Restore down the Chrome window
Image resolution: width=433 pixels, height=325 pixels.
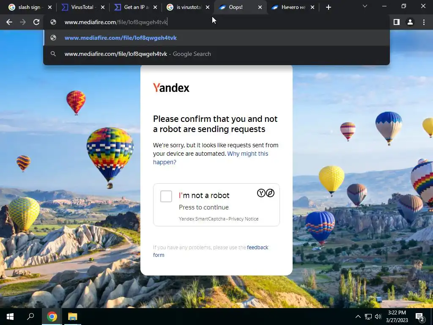[x=404, y=6]
